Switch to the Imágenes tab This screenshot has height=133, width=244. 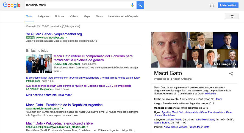(x=43, y=16)
